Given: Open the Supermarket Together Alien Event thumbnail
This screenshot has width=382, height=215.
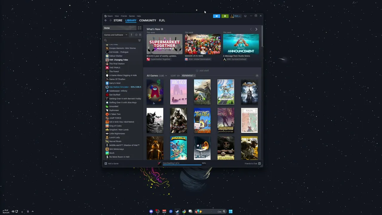Looking at the screenshot, I should click(164, 44).
